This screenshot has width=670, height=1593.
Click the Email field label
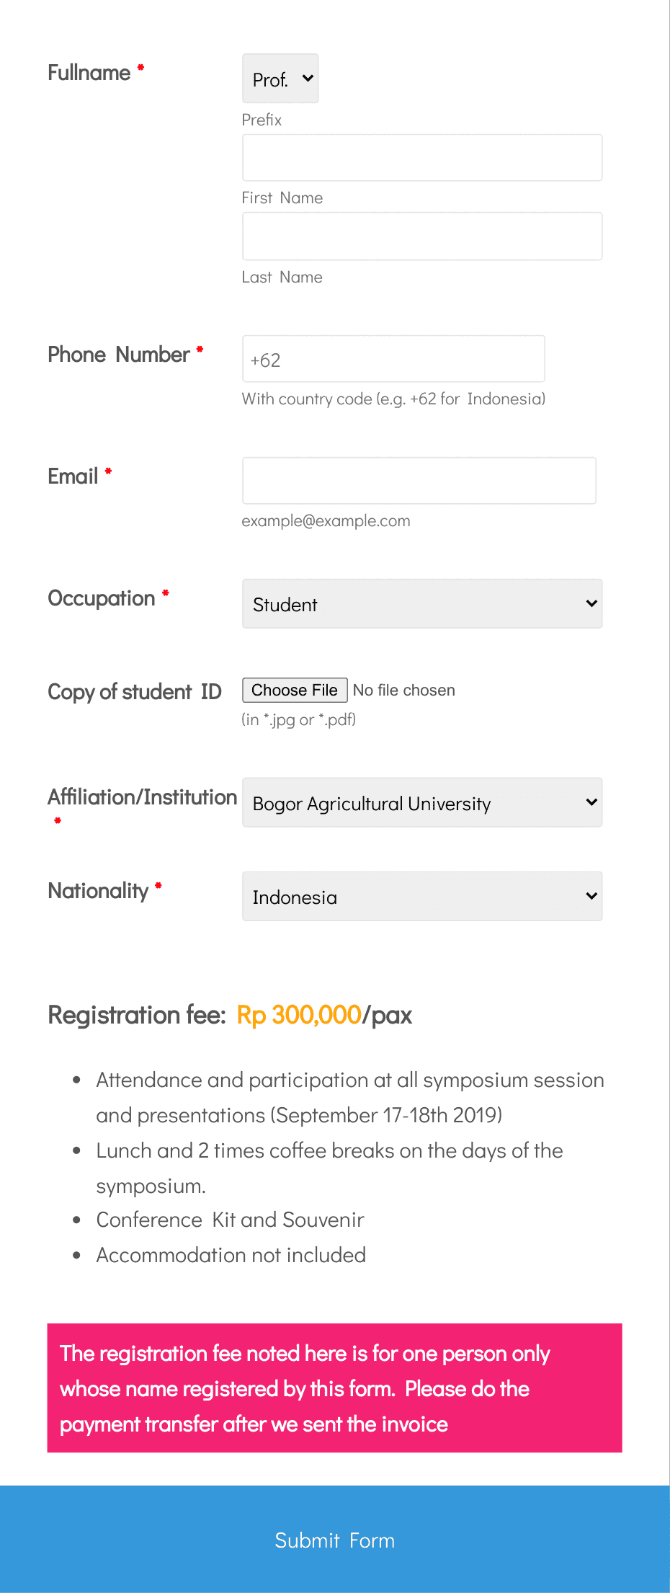tap(73, 476)
